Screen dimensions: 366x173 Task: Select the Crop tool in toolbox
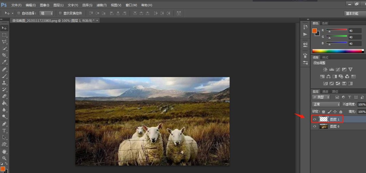(4, 55)
